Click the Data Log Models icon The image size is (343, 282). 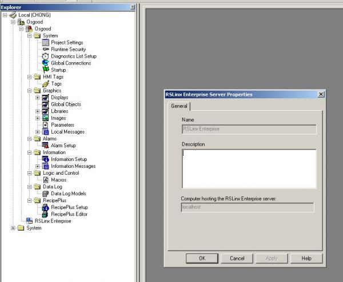coord(46,194)
